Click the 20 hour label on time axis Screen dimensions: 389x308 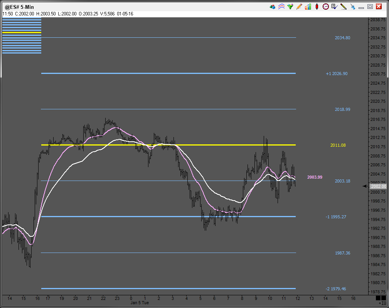coord(76,298)
